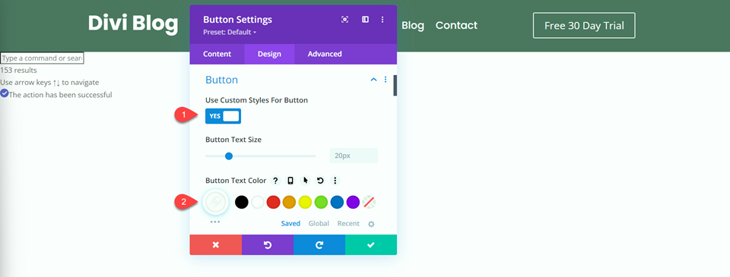This screenshot has width=730, height=277.
Task: Click the purple undo button at panel bottom
Action: point(268,245)
